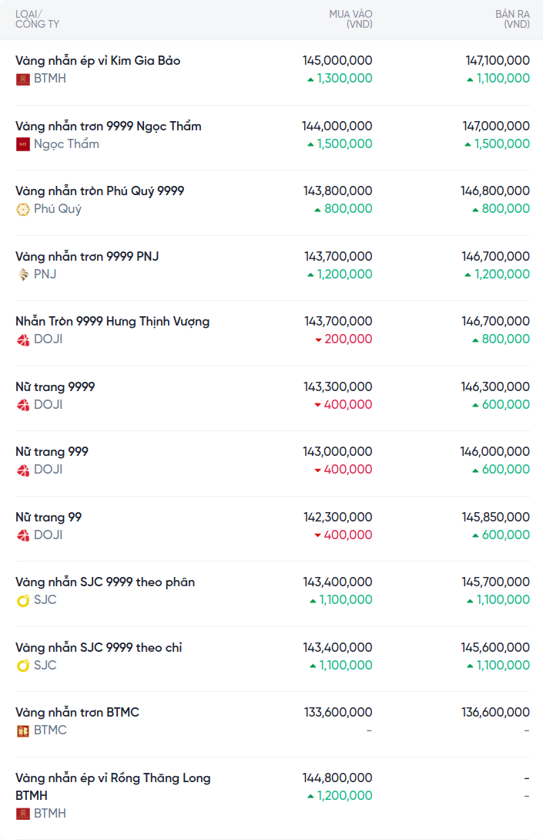543x840 pixels.
Task: Click the 147,100,000 sell price
Action: (498, 61)
